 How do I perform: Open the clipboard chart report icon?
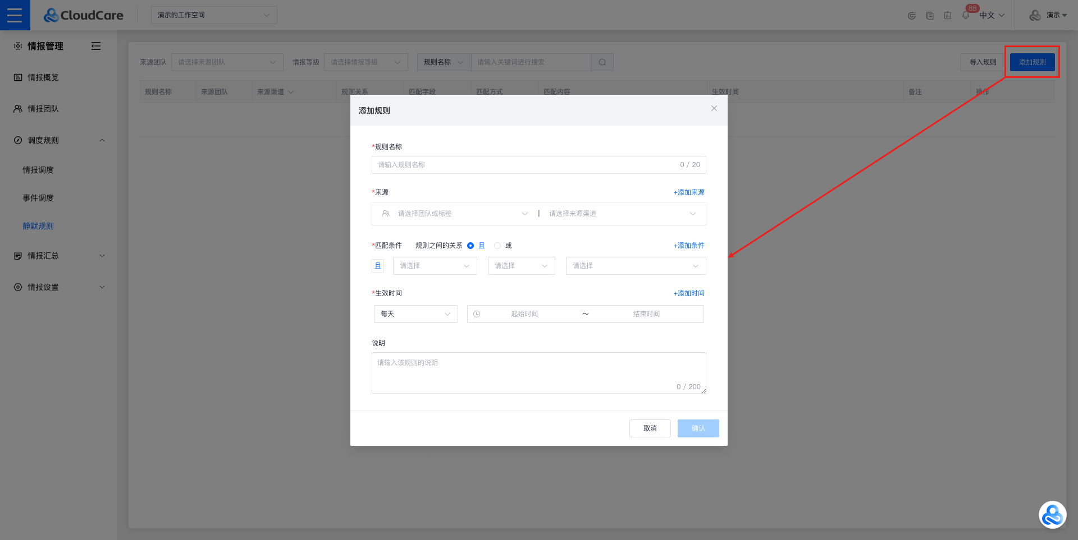tap(948, 16)
